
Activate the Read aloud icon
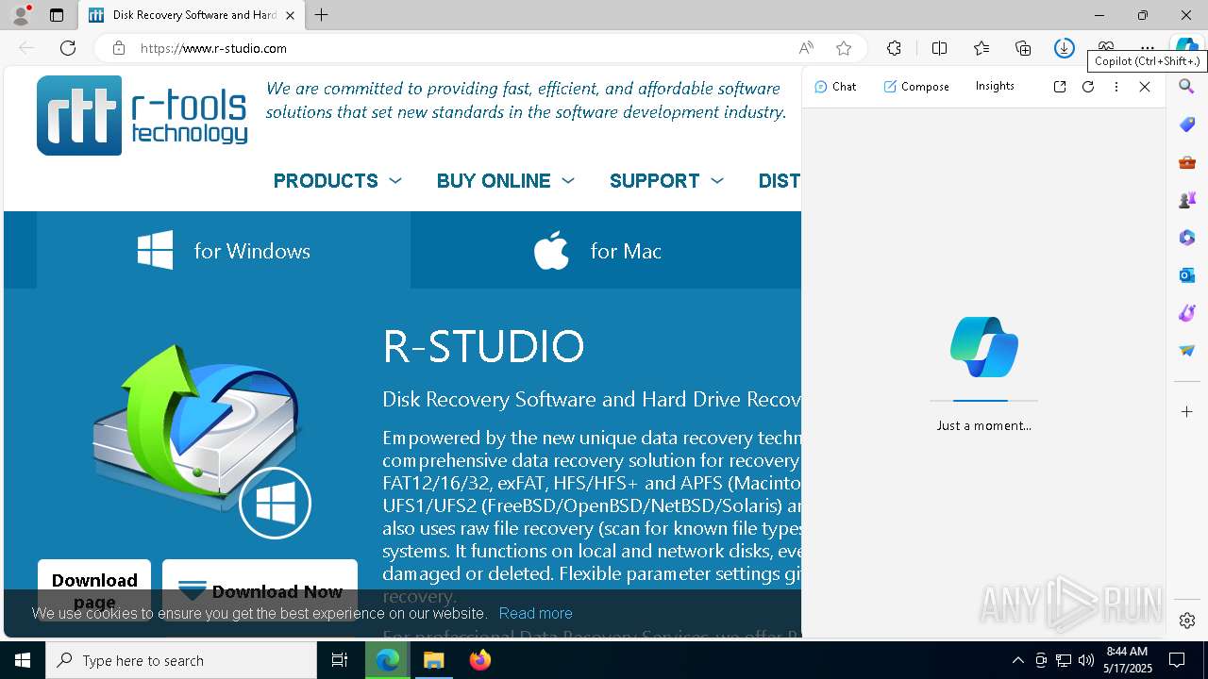(806, 48)
